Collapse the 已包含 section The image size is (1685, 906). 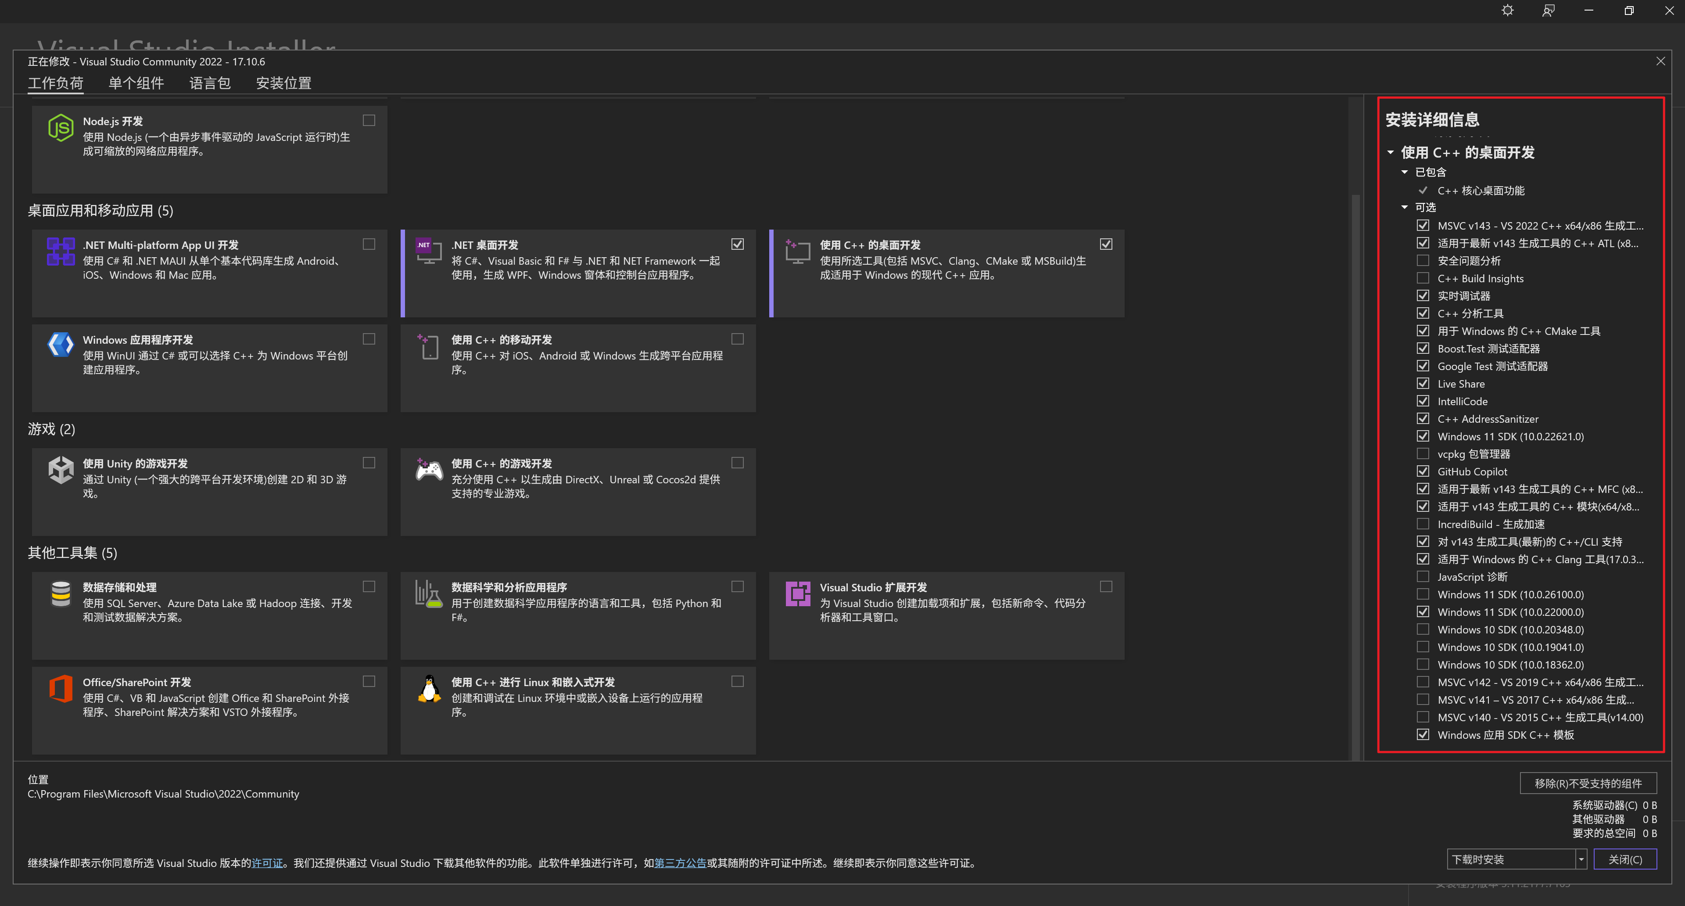(1404, 172)
